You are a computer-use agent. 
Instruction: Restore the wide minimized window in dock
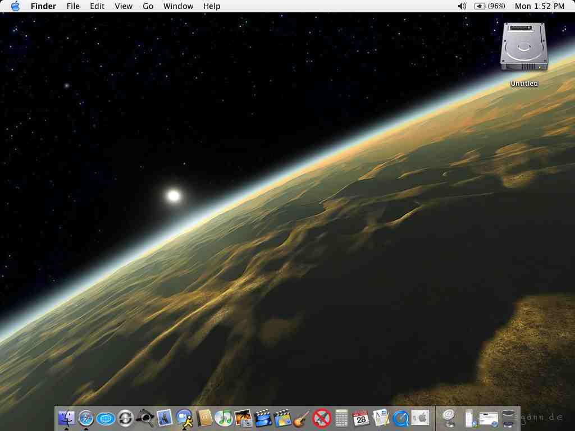pyautogui.click(x=489, y=419)
